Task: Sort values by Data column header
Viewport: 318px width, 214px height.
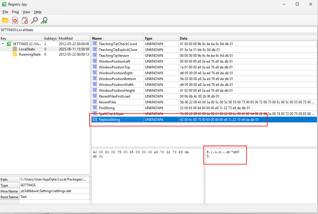Action: [x=248, y=38]
